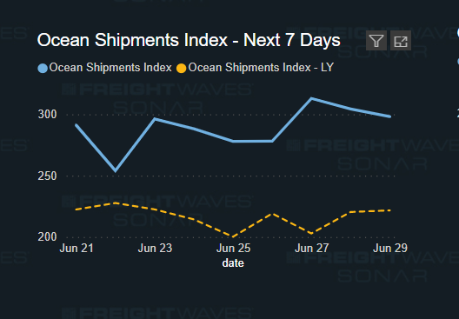Image resolution: width=459 pixels, height=319 pixels.
Task: Click the 200 y-axis value label
Action: point(47,236)
